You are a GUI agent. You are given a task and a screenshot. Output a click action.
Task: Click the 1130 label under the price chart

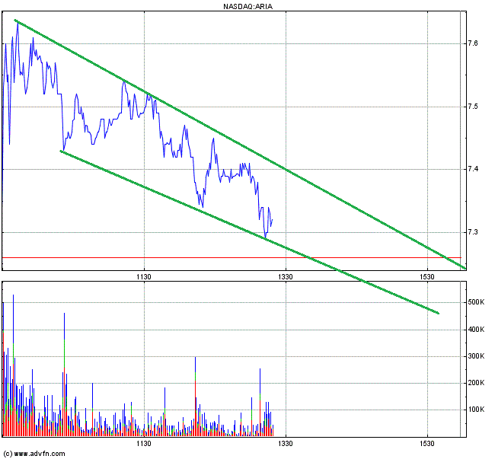pos(144,277)
